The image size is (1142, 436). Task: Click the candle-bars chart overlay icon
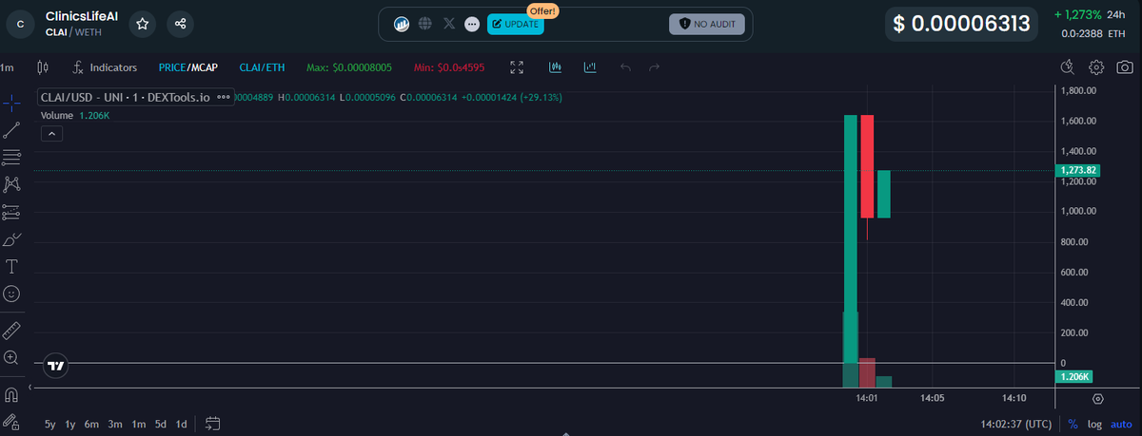coord(556,67)
